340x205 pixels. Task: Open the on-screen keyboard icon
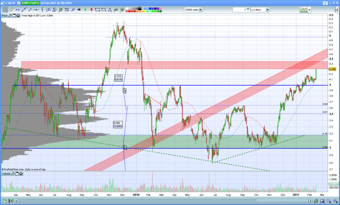pyautogui.click(x=325, y=3)
